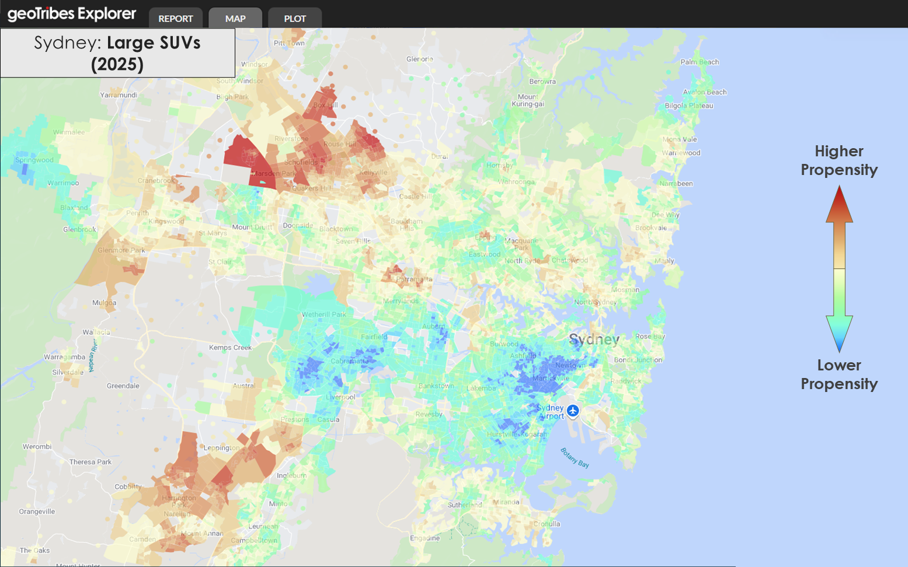Viewport: 908px width, 567px height.
Task: Click the Sydney Airport plane icon
Action: 573,411
